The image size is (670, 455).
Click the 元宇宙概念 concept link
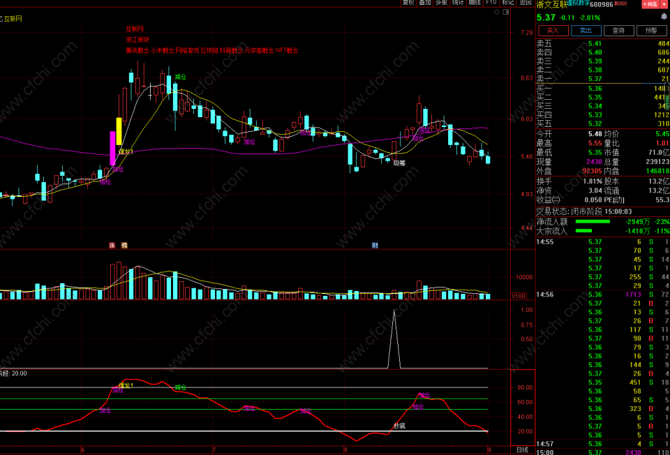pyautogui.click(x=259, y=50)
